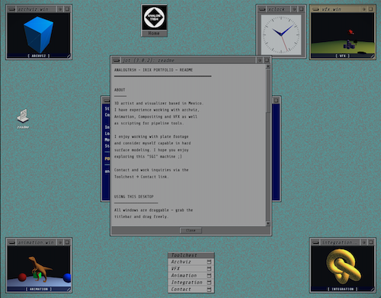
Task: Click the readme scrollbar down arrow
Action: [x=267, y=223]
